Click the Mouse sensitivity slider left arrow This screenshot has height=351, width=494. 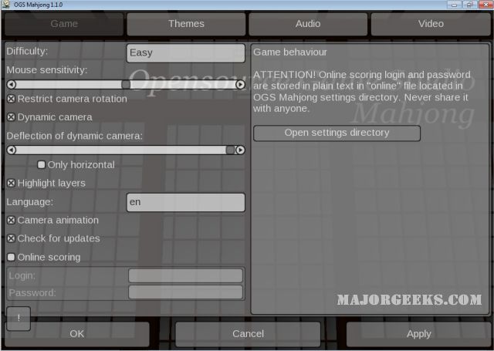[12, 84]
